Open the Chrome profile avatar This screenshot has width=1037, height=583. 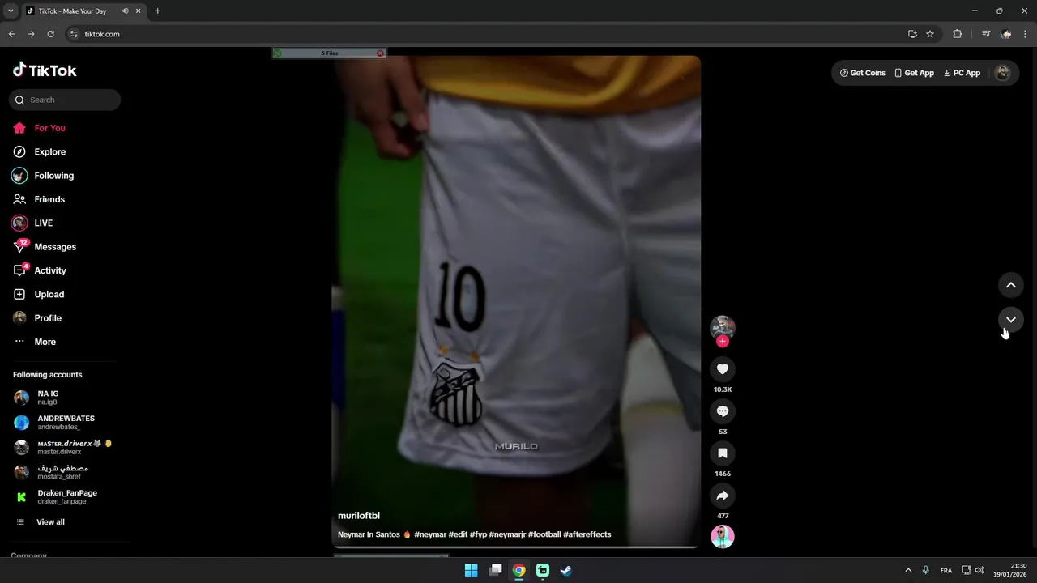click(x=1006, y=34)
